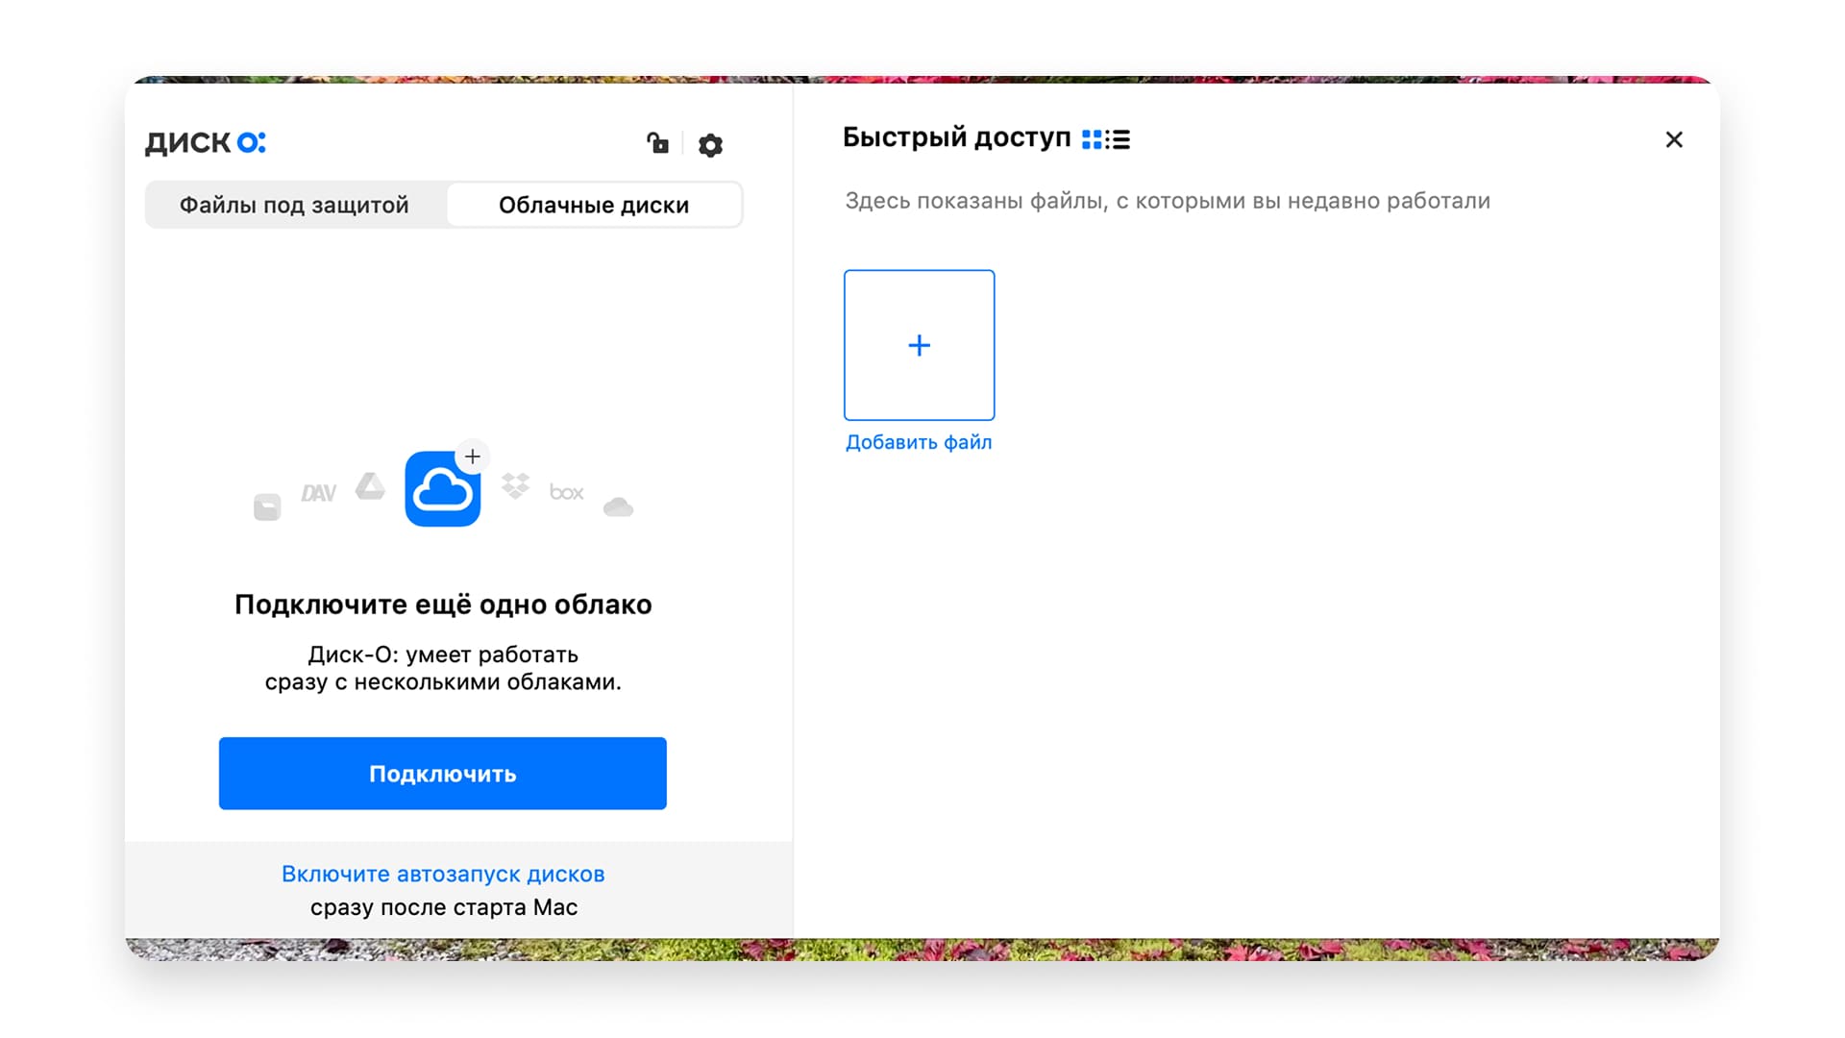Open the Файлы под защитой tab

coord(294,205)
